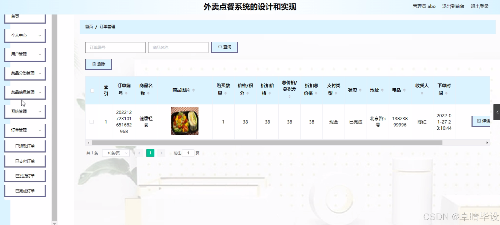Focus the 商品名称 search field

(178, 48)
